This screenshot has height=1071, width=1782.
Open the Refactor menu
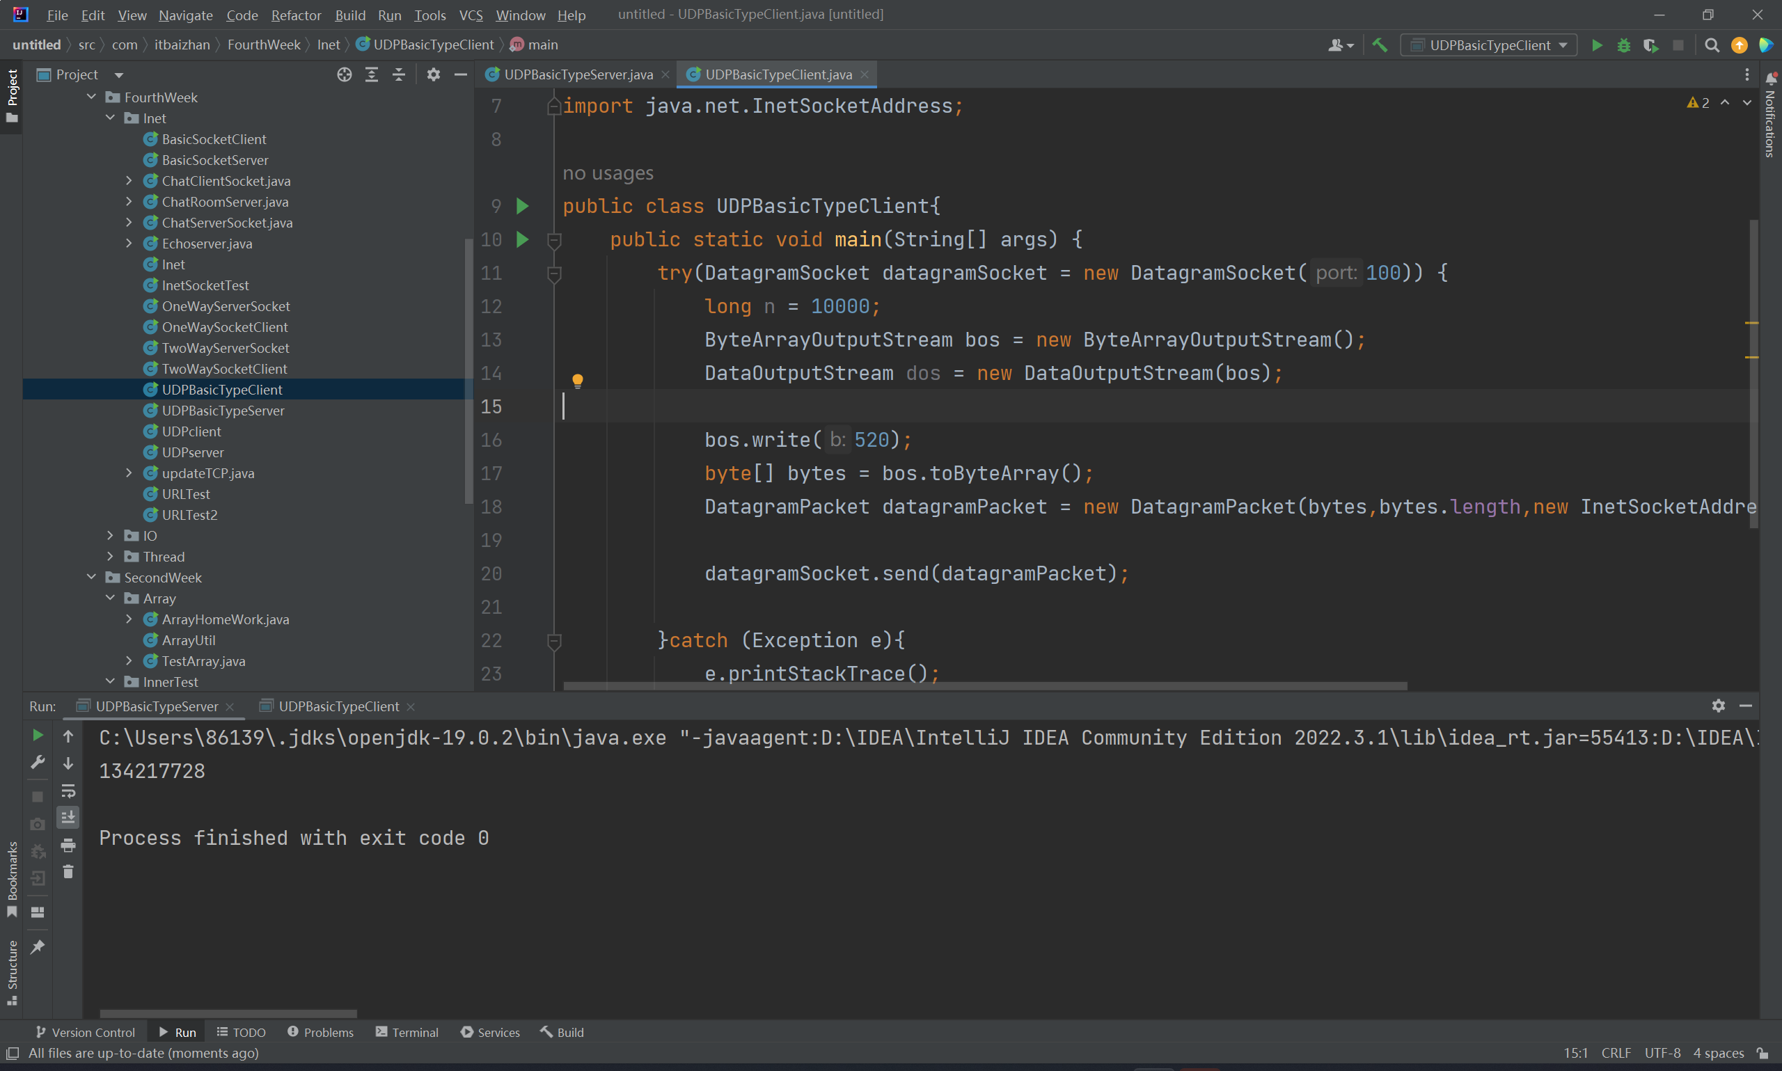pyautogui.click(x=296, y=15)
